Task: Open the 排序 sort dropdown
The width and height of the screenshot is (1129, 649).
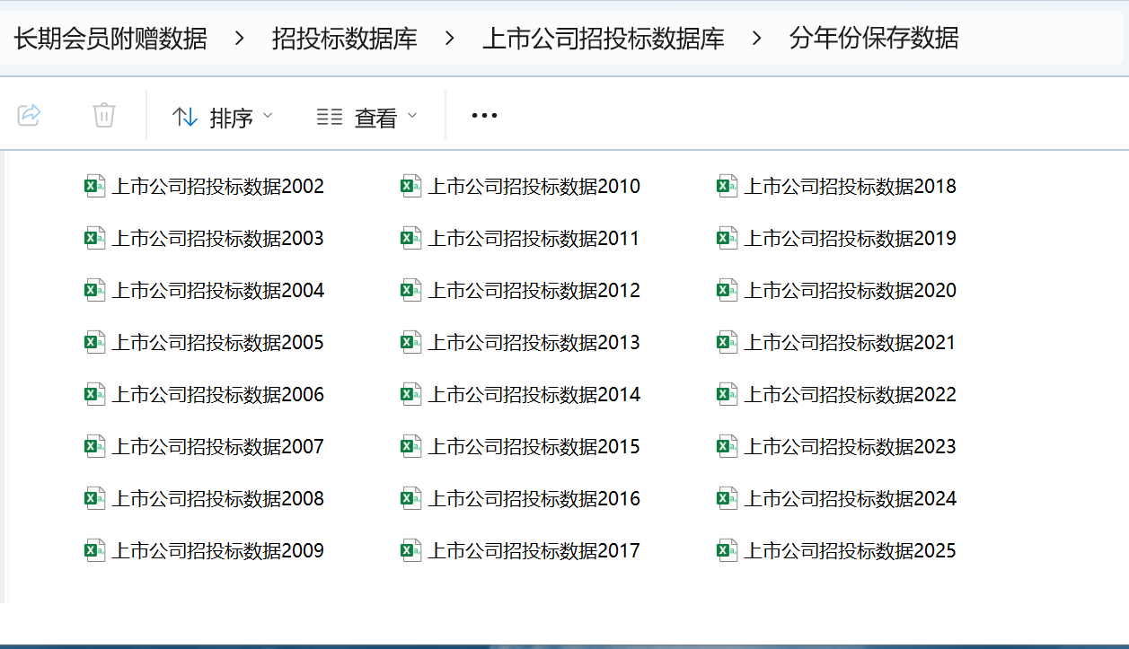Action: pyautogui.click(x=223, y=117)
